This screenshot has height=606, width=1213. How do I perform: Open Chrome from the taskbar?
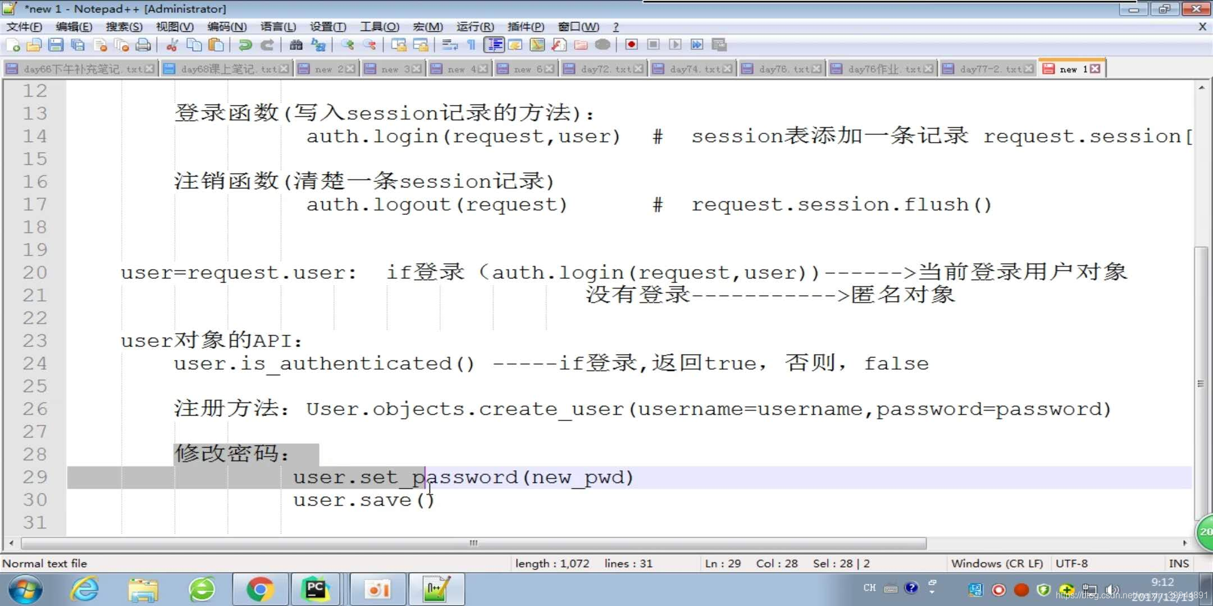[x=260, y=590]
